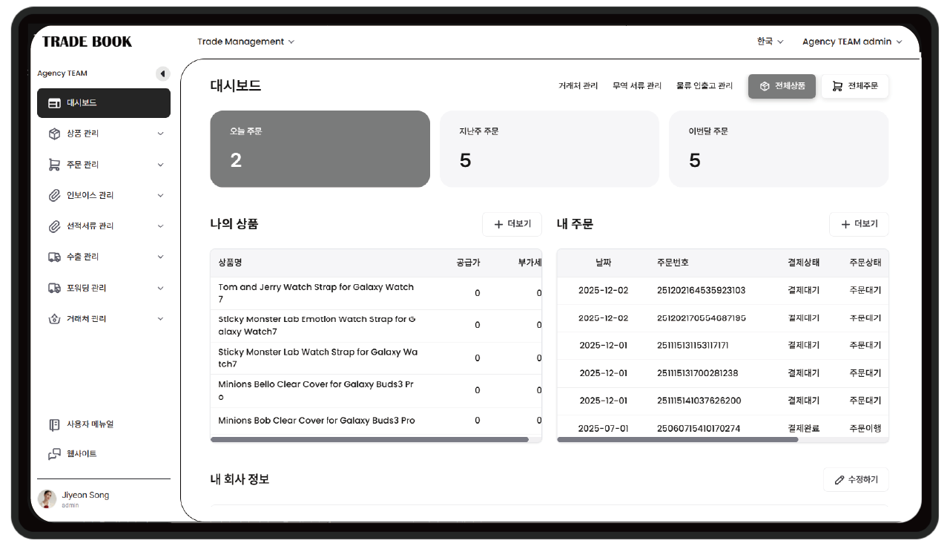The width and height of the screenshot is (950, 546).
Task: Click order number 251115131700281238
Action: tap(698, 373)
